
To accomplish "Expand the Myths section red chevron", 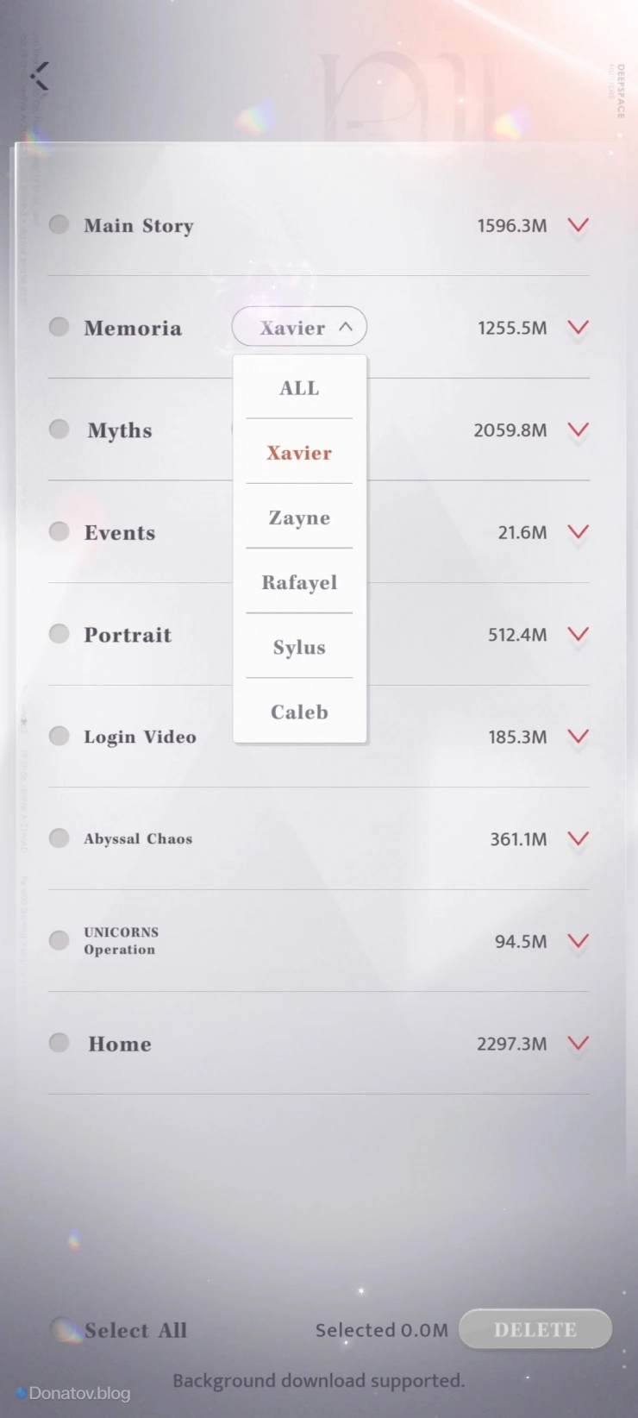I will pyautogui.click(x=578, y=430).
